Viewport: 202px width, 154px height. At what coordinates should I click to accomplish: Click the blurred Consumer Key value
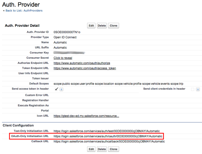pos(69,53)
